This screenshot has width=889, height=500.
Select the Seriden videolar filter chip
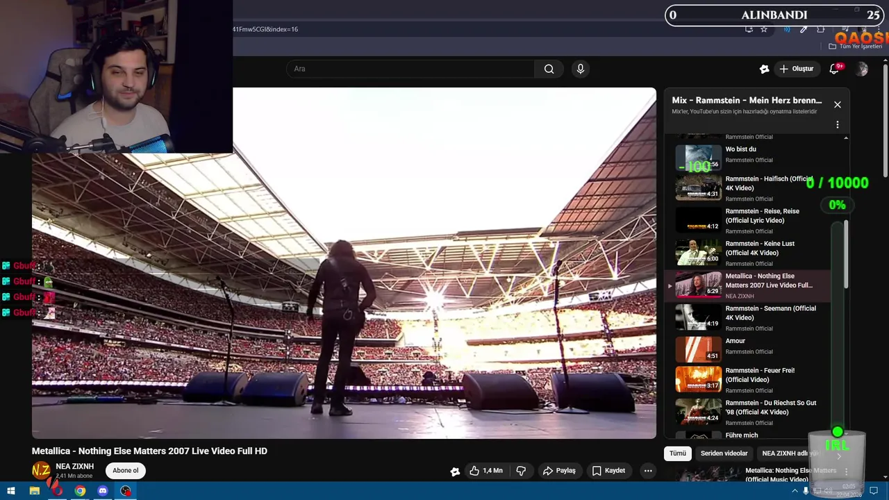coord(724,453)
